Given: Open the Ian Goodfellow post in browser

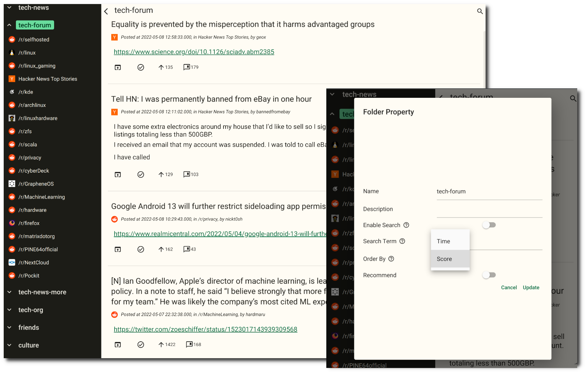Looking at the screenshot, I should [118, 344].
